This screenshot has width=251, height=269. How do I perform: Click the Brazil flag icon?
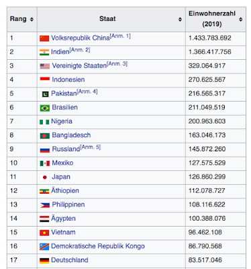(x=45, y=108)
